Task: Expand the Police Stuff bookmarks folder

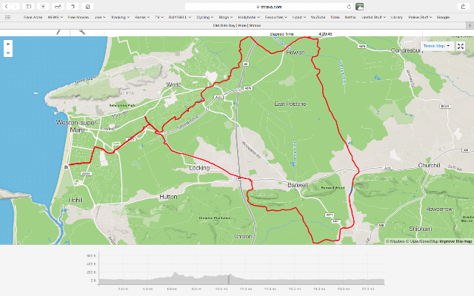Action: point(420,17)
